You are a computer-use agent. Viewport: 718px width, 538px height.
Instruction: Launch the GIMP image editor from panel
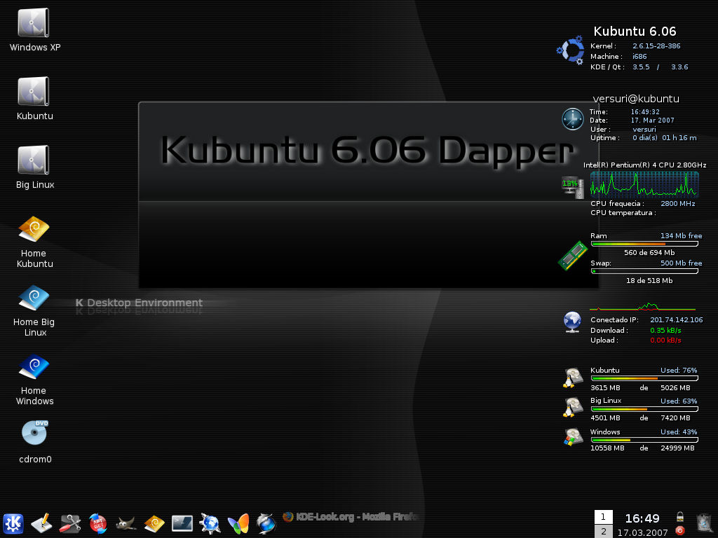click(x=126, y=523)
